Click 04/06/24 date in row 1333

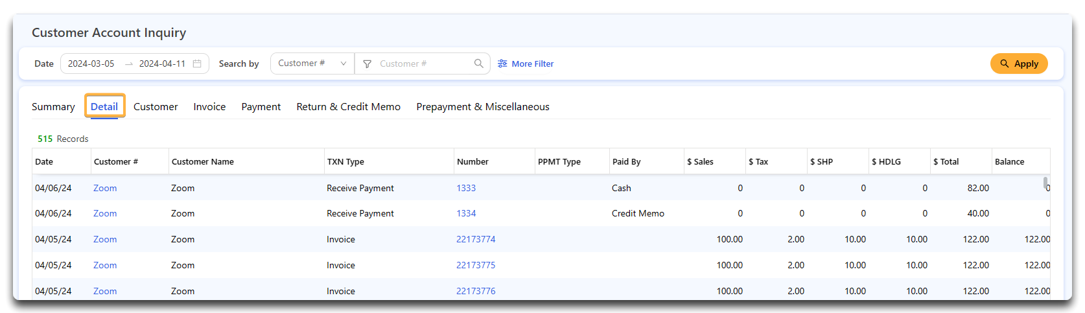53,188
